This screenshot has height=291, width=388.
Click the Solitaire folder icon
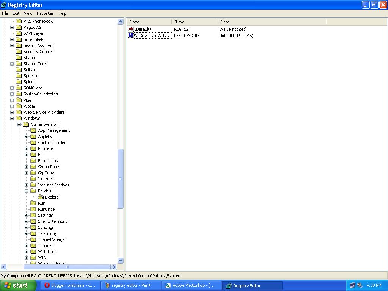[x=19, y=70]
